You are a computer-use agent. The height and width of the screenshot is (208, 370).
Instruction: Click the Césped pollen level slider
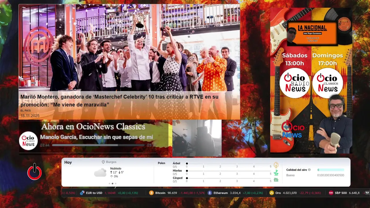[x=229, y=178]
